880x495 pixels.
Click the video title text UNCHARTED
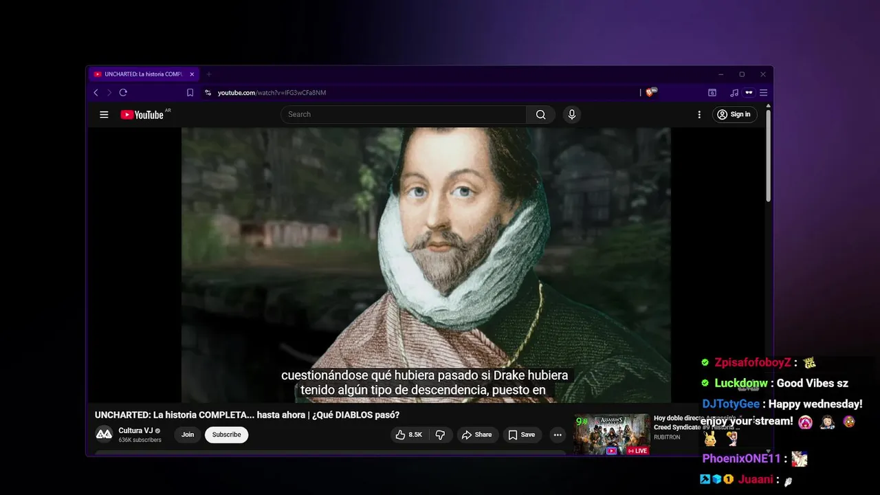tap(247, 415)
